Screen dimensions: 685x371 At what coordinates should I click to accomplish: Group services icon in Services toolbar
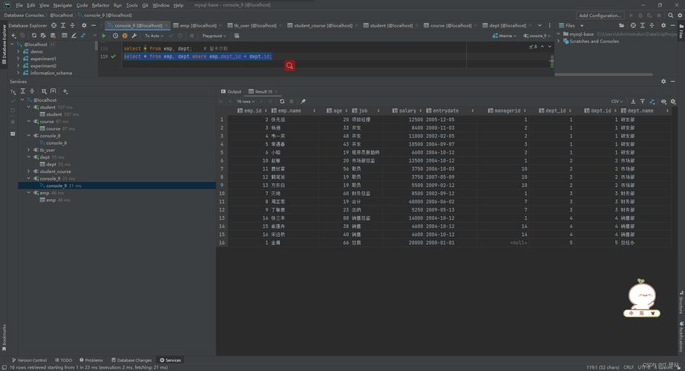click(44, 91)
